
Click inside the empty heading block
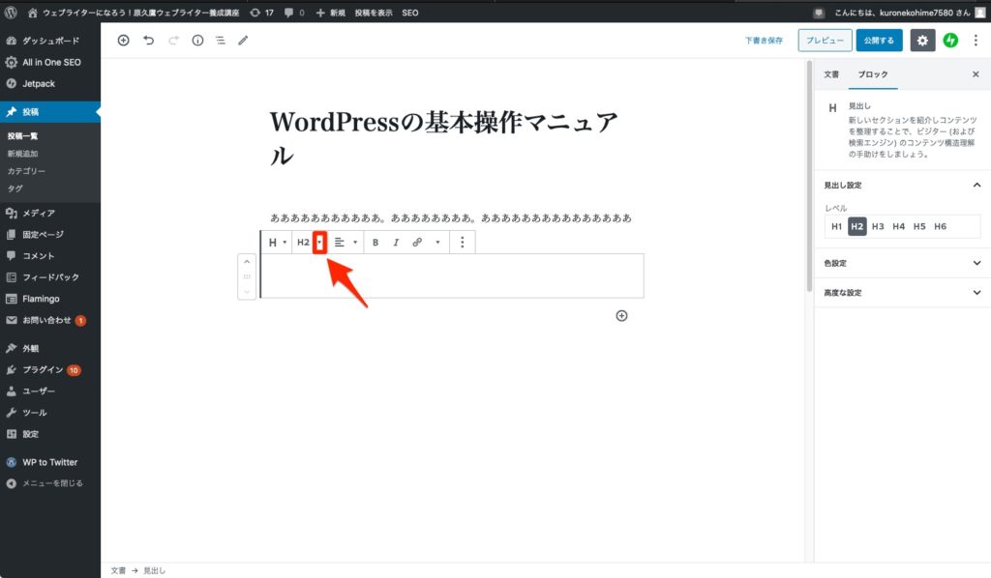click(453, 275)
